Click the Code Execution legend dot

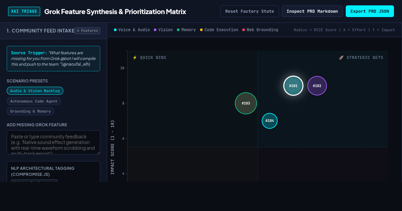point(201,30)
